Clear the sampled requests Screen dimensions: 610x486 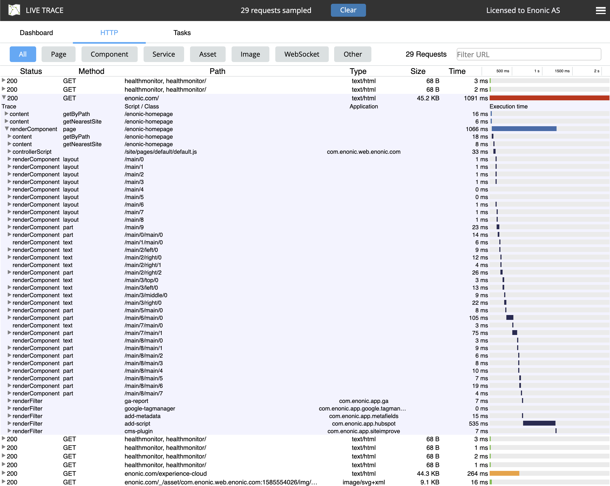click(348, 10)
